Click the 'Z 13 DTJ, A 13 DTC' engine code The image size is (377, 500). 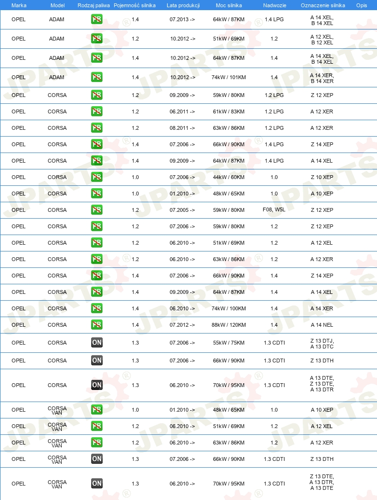point(322,344)
